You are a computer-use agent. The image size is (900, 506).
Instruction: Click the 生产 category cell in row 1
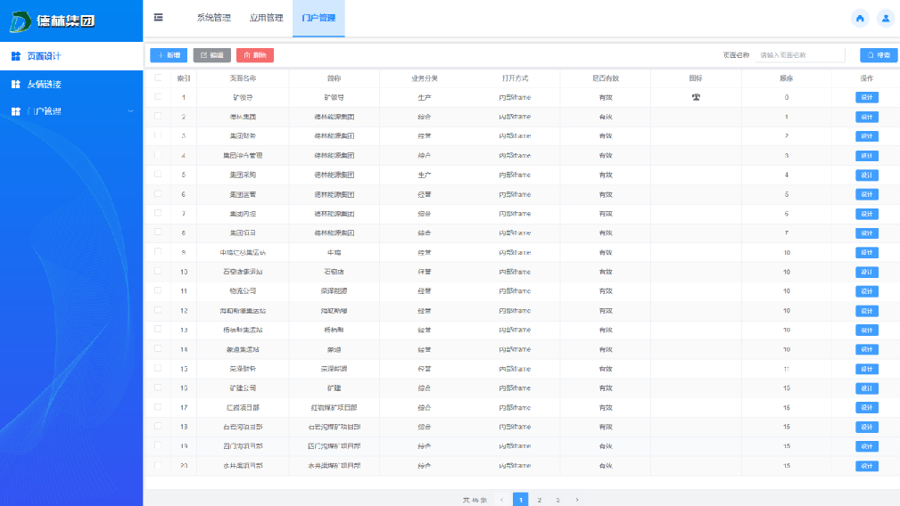425,97
